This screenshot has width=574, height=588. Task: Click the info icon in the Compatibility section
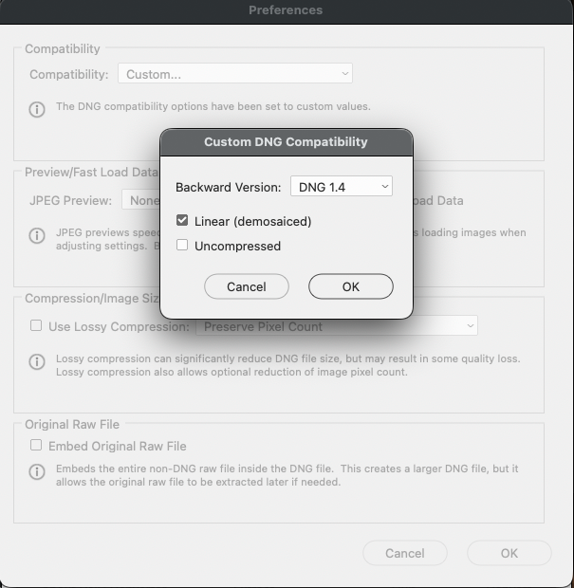coord(37,109)
